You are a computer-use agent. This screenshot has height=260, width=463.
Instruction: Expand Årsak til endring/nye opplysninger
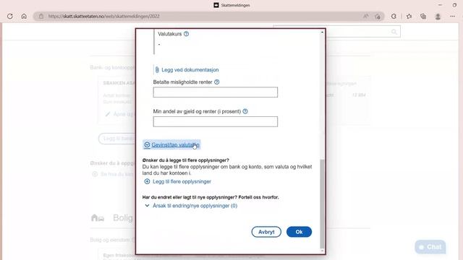tap(191, 206)
